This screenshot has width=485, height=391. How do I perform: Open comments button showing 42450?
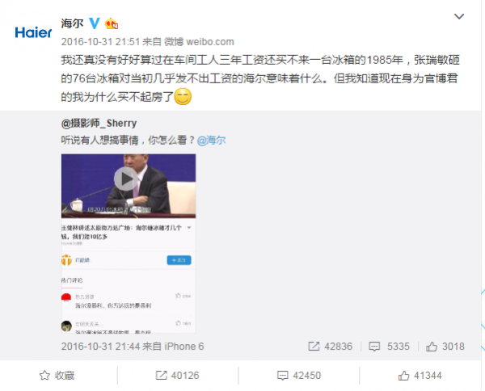pyautogui.click(x=299, y=375)
